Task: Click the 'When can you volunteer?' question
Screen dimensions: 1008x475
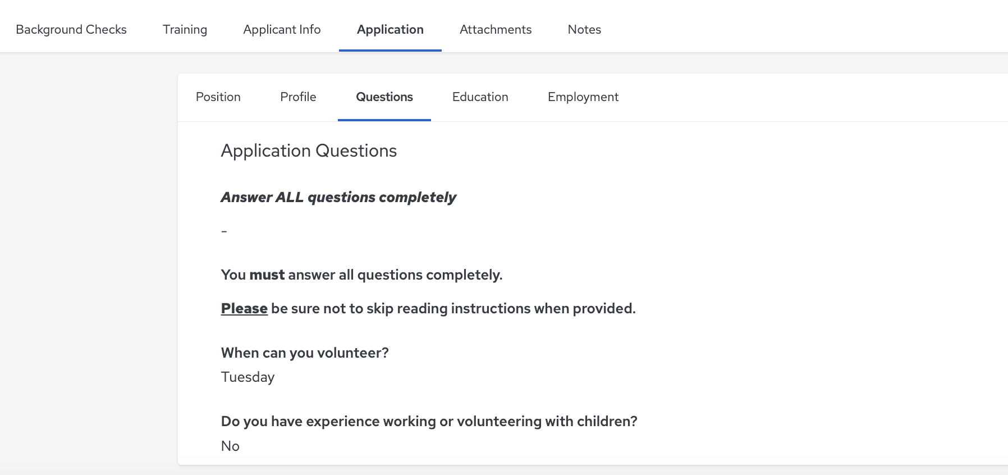Action: 305,353
